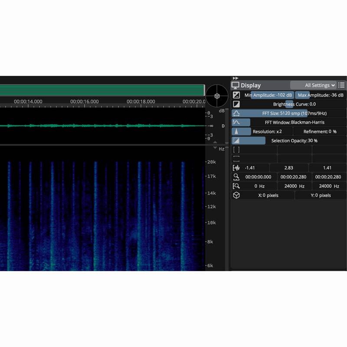Viewport: 347px width, 347px height.
Task: Open the FFT Window Blackman-Harris selector
Action: (295, 122)
